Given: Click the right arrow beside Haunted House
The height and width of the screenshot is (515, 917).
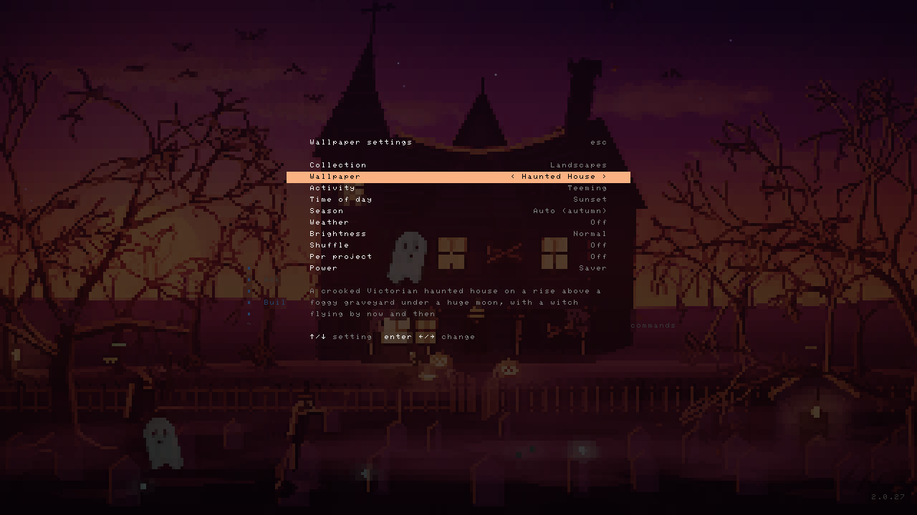Looking at the screenshot, I should 605,177.
